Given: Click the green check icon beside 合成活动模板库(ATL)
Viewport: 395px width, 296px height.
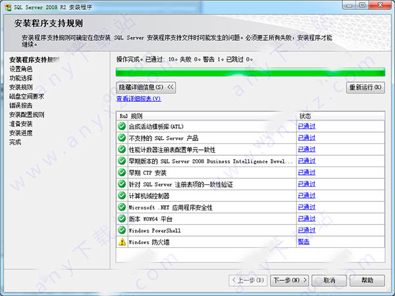Looking at the screenshot, I should click(121, 126).
